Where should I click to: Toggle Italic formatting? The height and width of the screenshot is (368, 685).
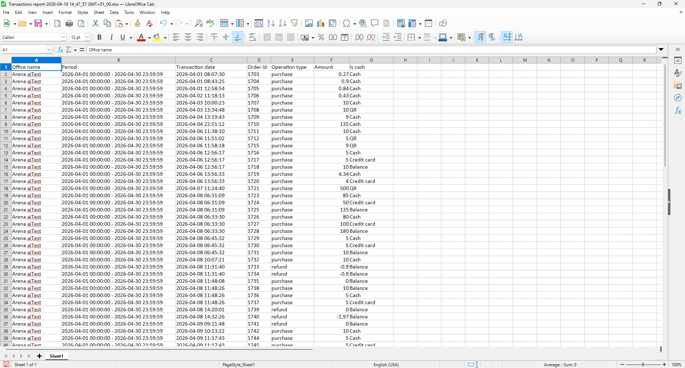(111, 37)
